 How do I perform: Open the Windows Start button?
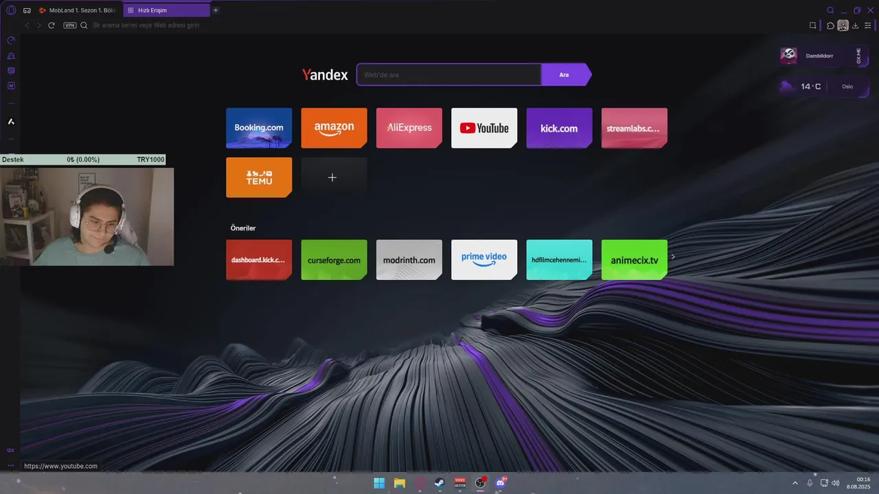[x=379, y=483]
